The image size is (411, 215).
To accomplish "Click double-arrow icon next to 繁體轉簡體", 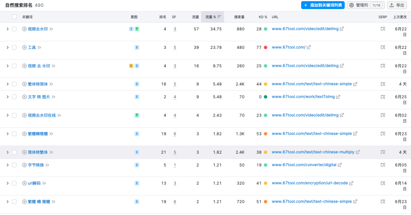I will point(51,134).
